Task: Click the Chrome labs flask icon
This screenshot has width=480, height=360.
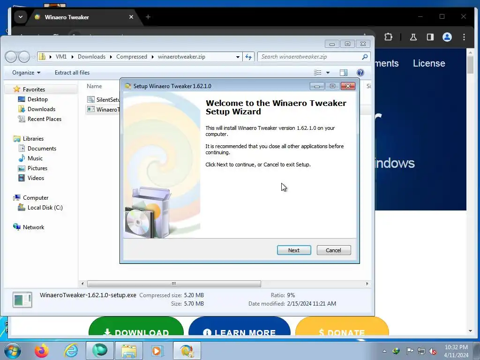Action: click(413, 37)
